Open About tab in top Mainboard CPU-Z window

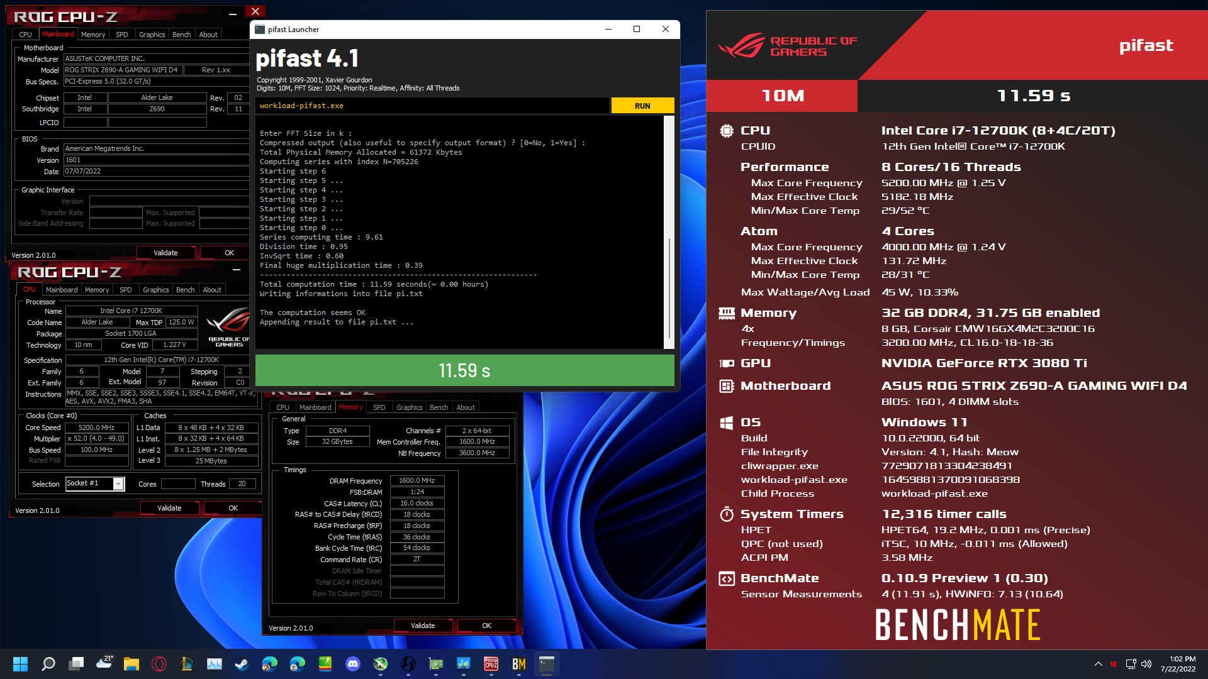point(208,35)
